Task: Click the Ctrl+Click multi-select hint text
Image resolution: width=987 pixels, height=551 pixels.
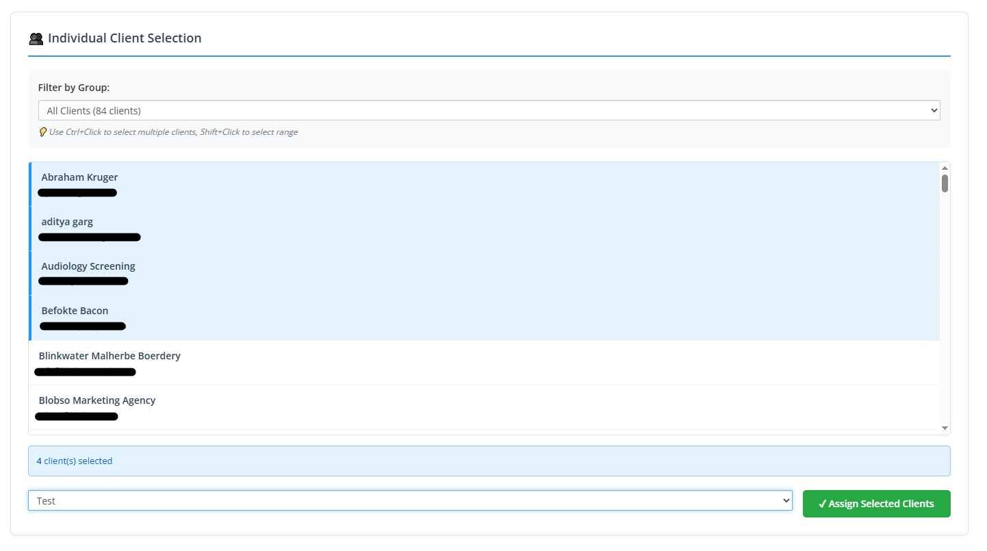Action: tap(173, 132)
